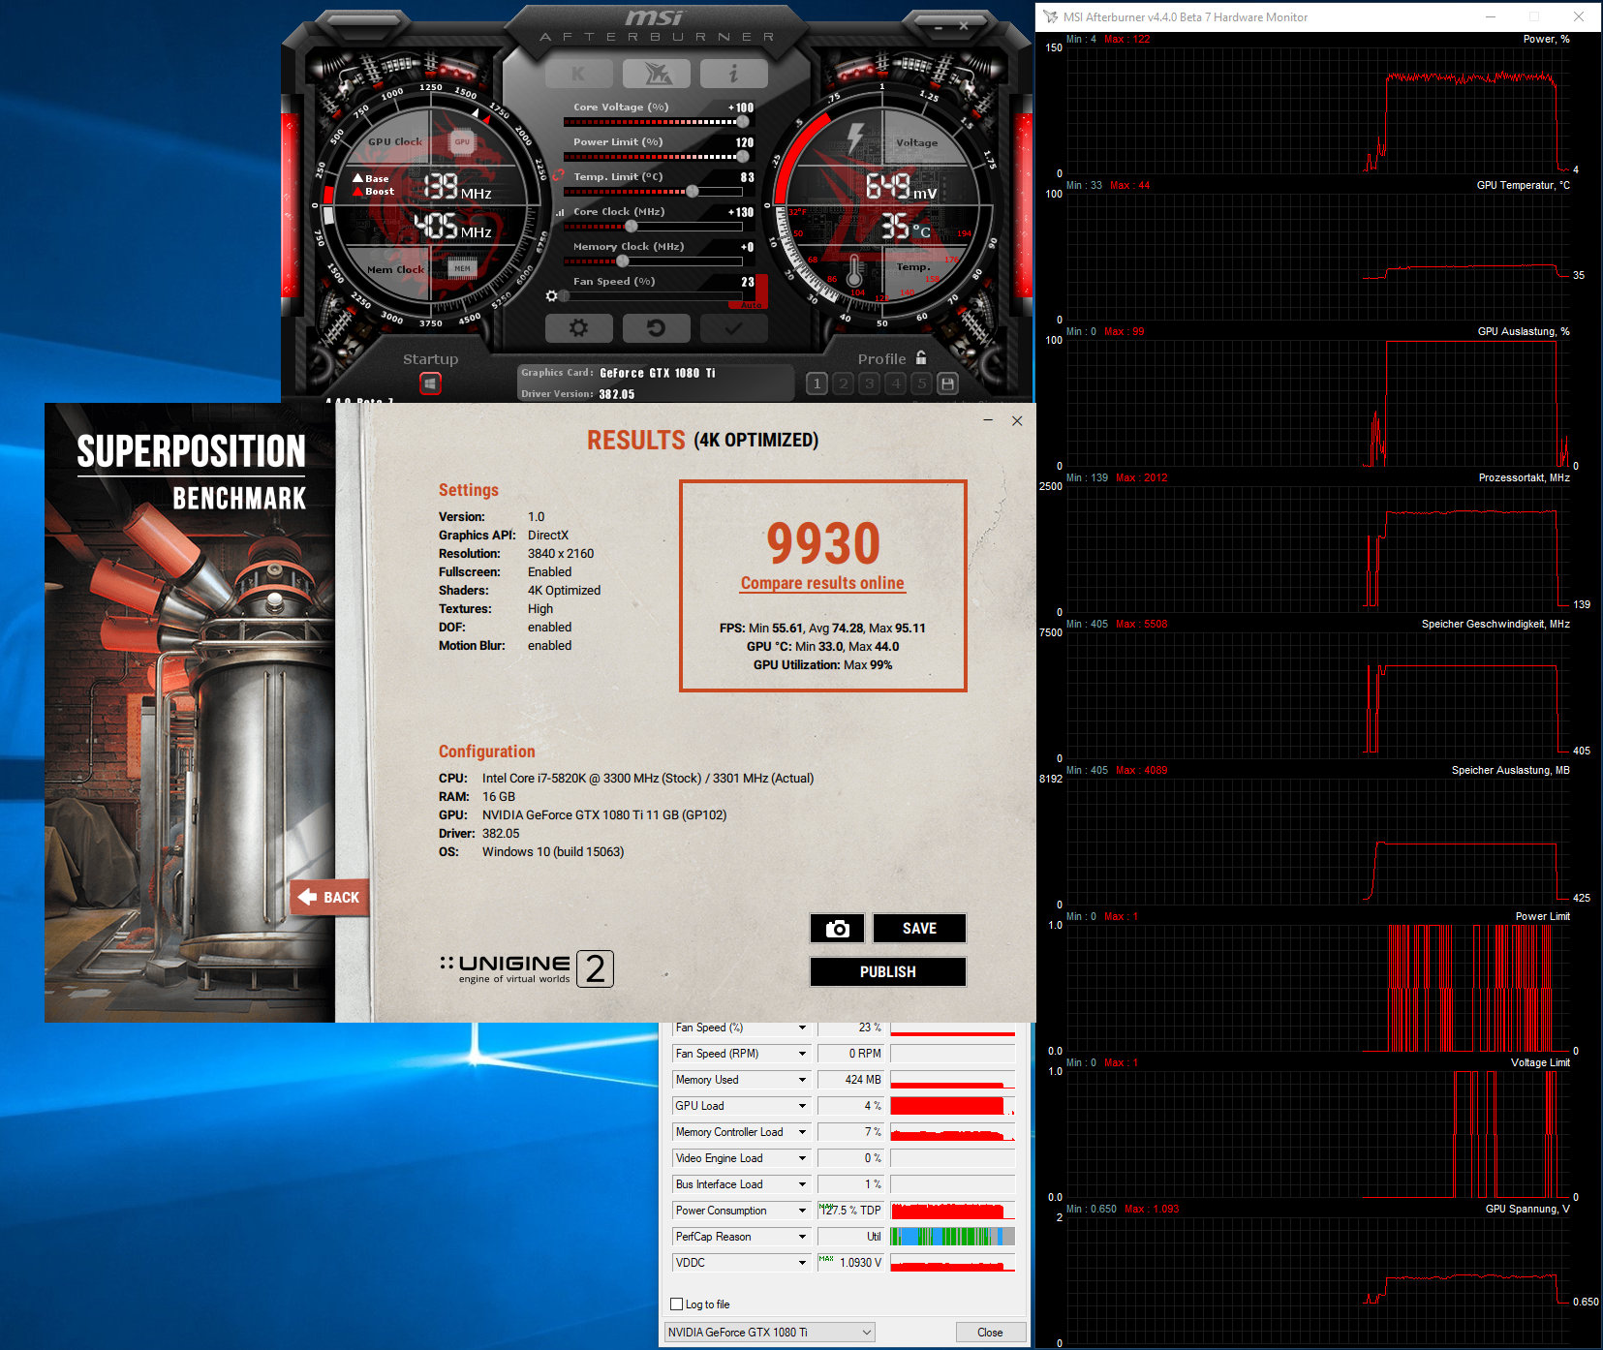Click the MEM chip icon in the clock gauge

tap(463, 269)
